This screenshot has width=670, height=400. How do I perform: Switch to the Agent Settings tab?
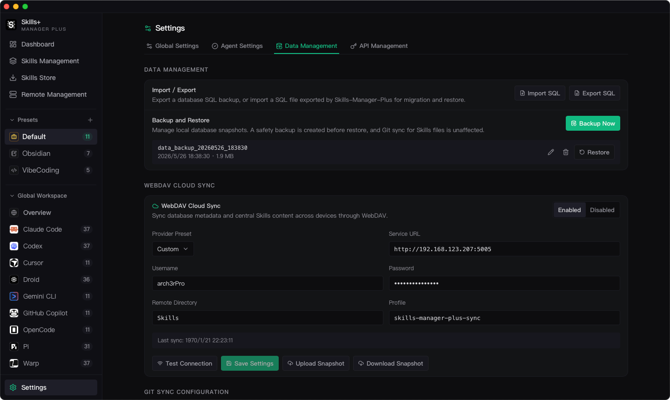237,46
